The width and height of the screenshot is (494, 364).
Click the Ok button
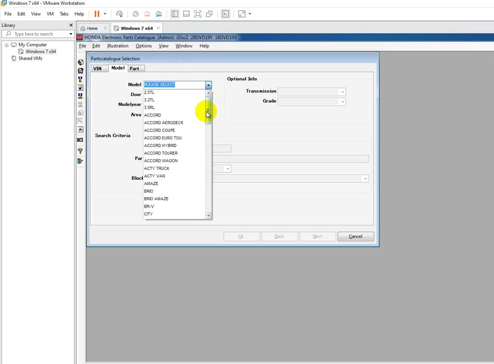click(242, 236)
